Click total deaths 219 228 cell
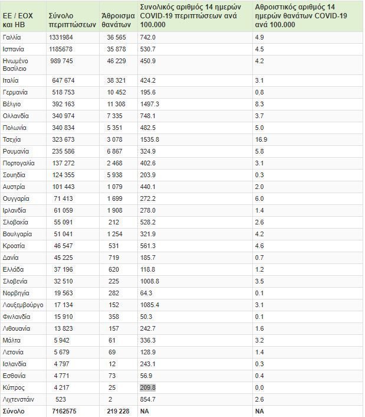Viewport: 365px width, 417px height. click(118, 411)
